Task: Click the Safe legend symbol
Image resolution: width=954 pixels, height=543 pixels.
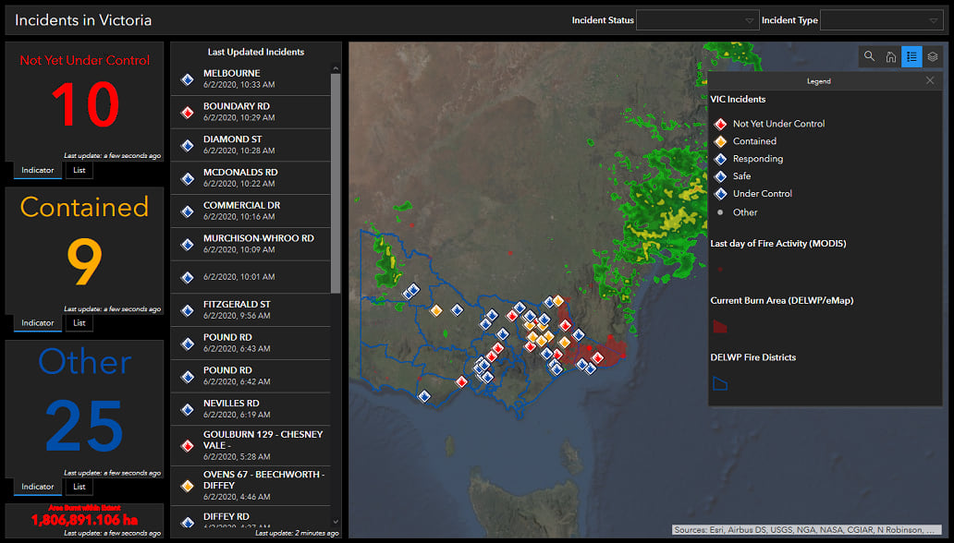Action: point(720,176)
